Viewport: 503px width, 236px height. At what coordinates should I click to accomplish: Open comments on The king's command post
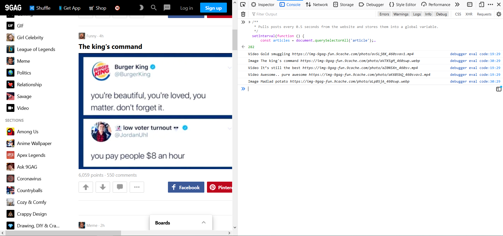pyautogui.click(x=120, y=187)
